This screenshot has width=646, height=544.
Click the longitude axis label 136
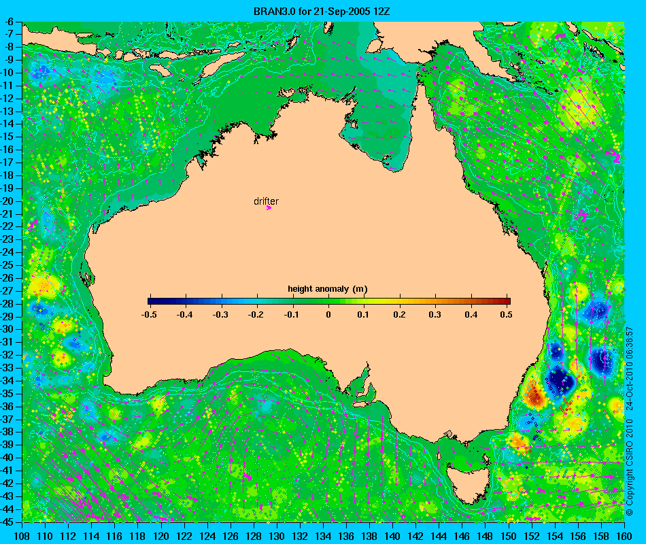tap(347, 536)
